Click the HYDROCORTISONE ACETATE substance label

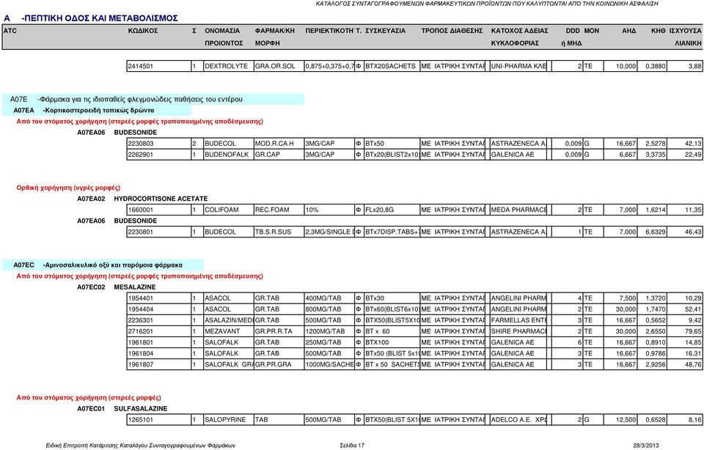[161, 199]
